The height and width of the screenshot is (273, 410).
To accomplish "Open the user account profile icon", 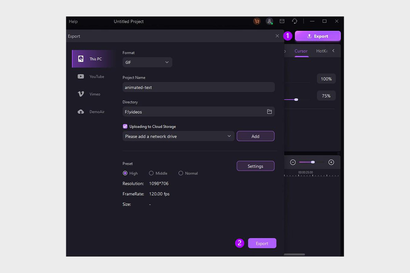I will pyautogui.click(x=270, y=21).
